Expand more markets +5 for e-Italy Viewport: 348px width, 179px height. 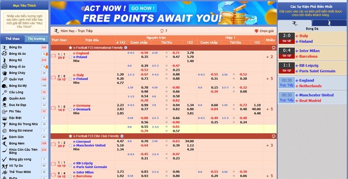coord(270,79)
